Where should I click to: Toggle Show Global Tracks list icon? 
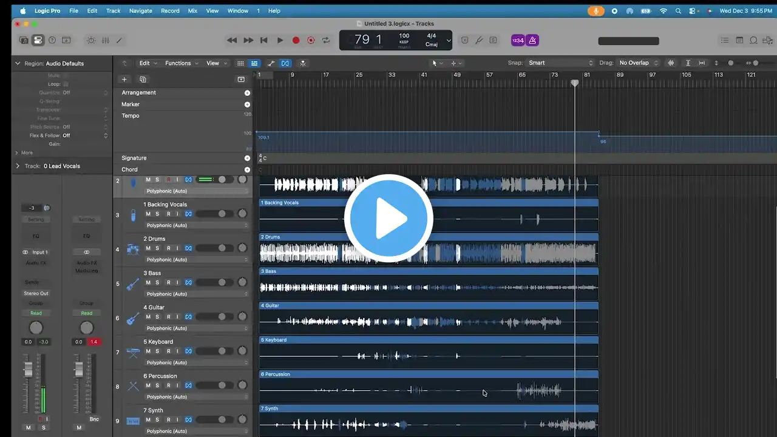[x=254, y=63]
